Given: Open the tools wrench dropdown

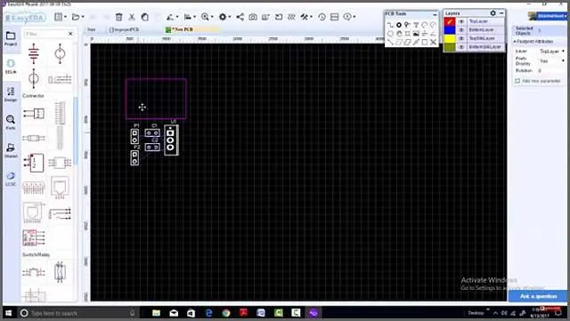Looking at the screenshot, I should tap(312, 17).
